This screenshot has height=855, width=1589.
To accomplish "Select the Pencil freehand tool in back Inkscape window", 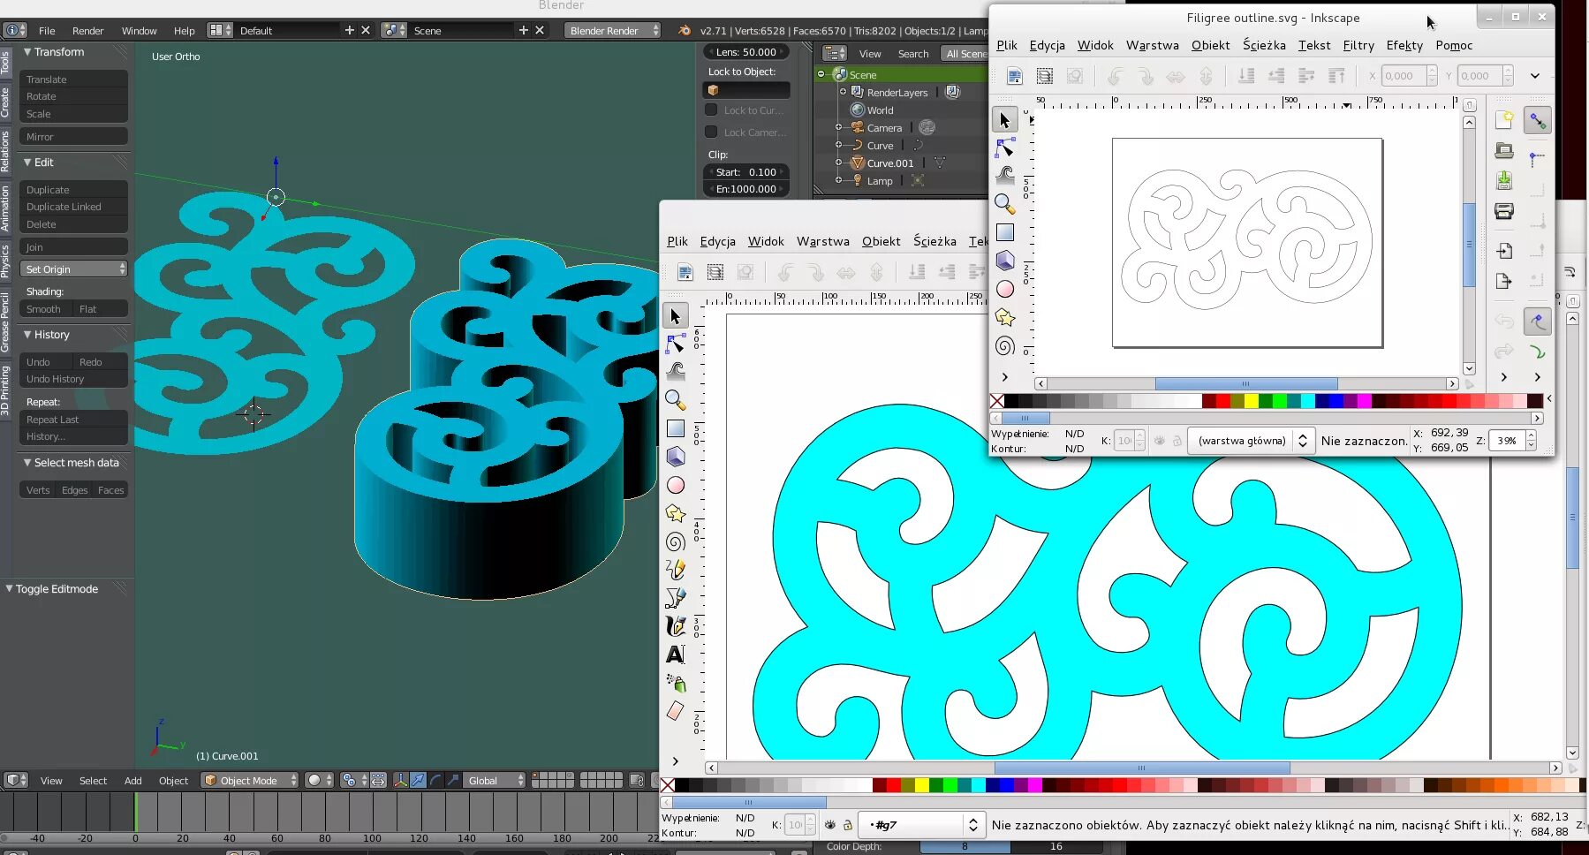I will coord(676,570).
